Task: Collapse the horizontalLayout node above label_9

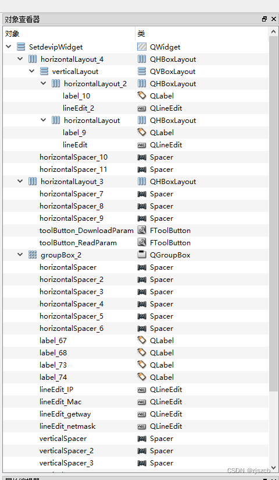Action: 44,121
